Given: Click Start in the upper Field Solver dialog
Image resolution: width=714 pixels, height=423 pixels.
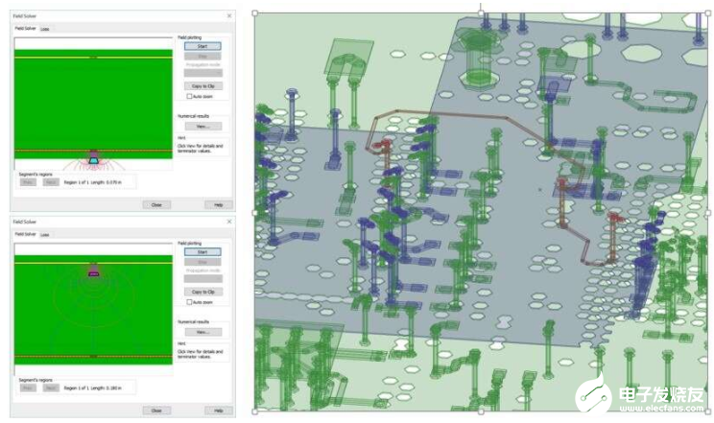Looking at the screenshot, I should [202, 46].
